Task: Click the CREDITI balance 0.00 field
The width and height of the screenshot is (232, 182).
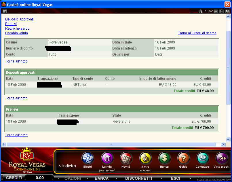Action: 39,178
